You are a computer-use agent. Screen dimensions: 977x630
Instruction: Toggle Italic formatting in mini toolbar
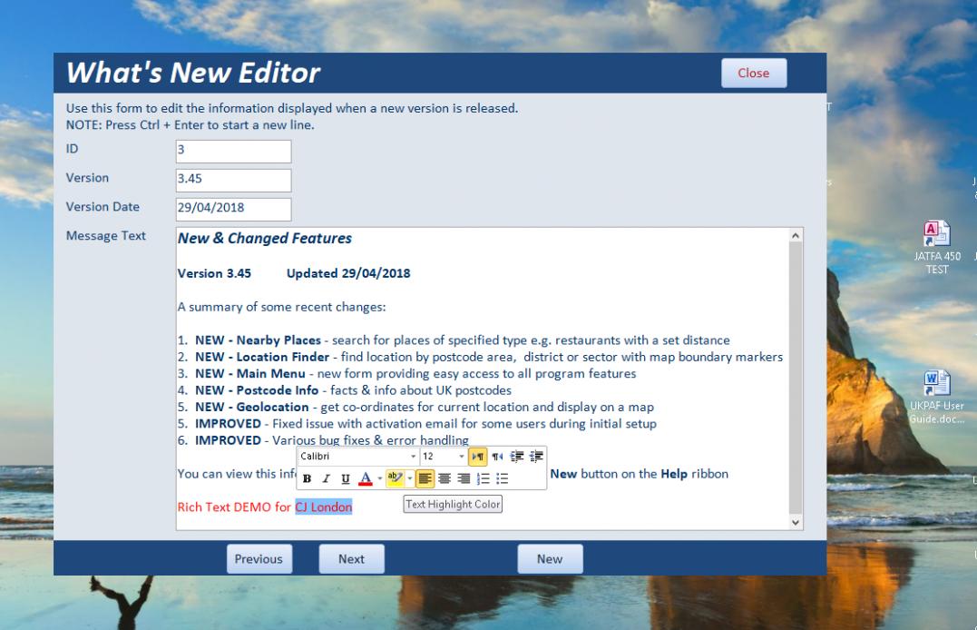[326, 478]
